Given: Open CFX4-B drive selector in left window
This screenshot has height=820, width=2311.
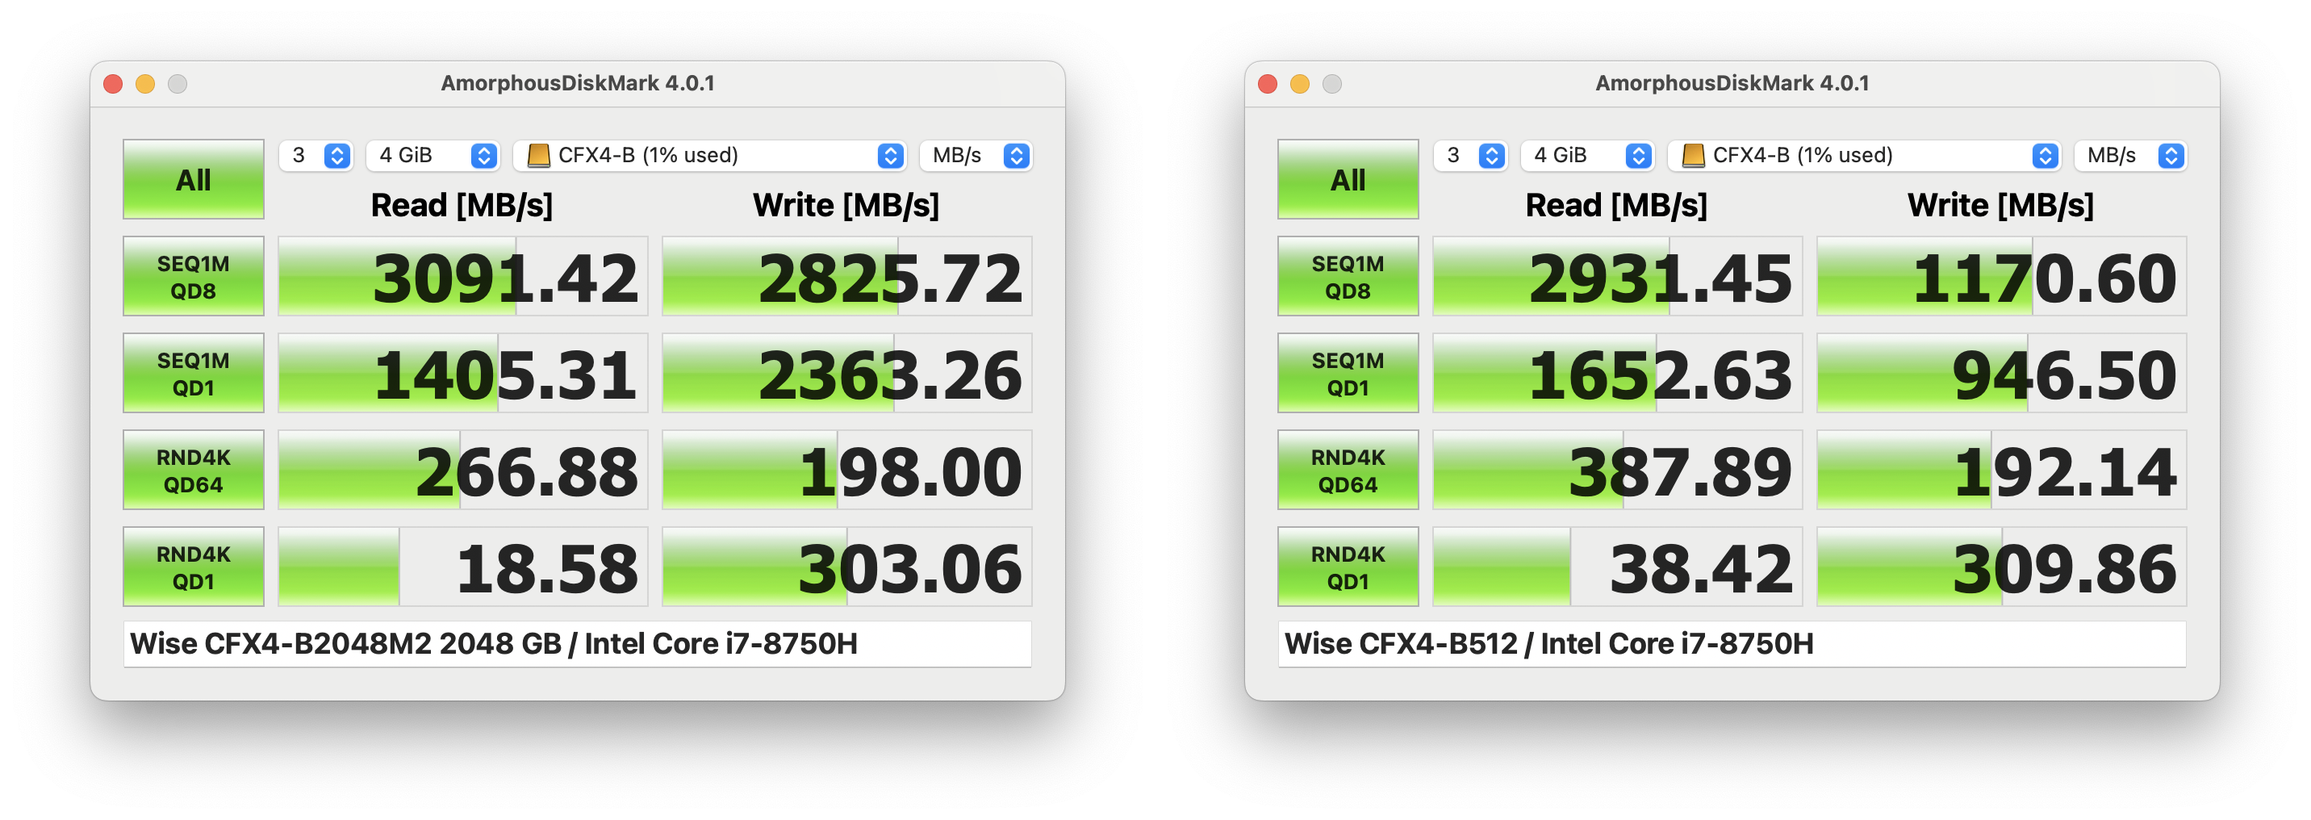Looking at the screenshot, I should (x=709, y=155).
